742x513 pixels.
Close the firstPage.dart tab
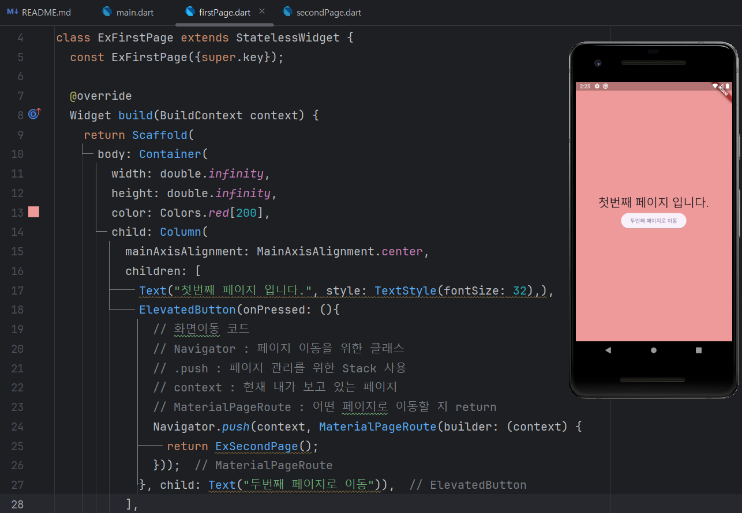(262, 12)
